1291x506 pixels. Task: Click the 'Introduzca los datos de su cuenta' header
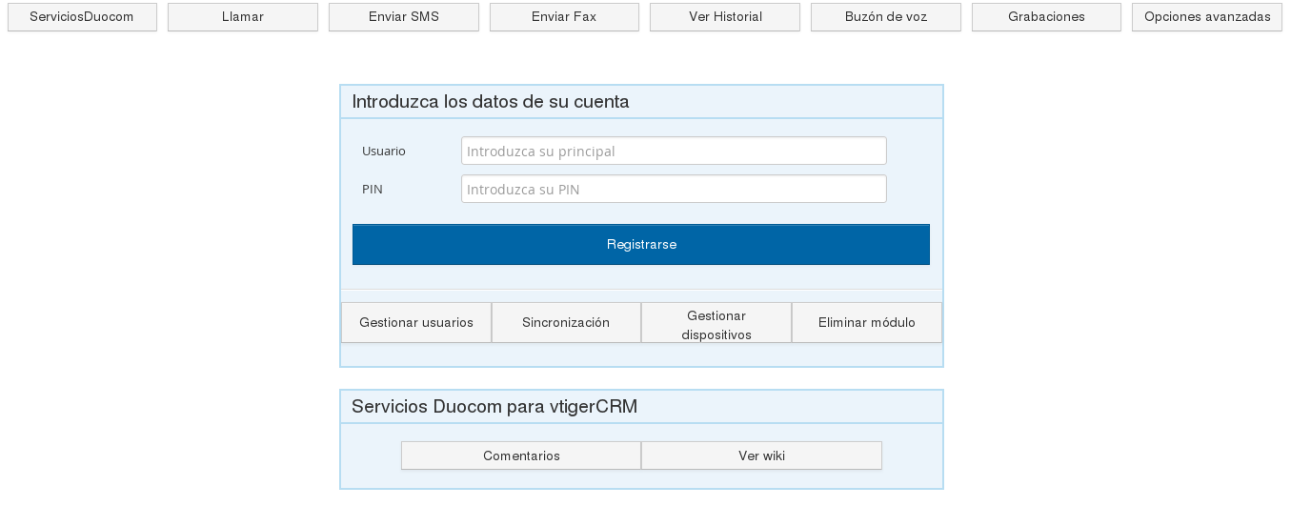[491, 102]
